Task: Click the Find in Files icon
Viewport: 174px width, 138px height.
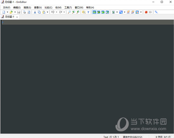Action: click(x=84, y=12)
